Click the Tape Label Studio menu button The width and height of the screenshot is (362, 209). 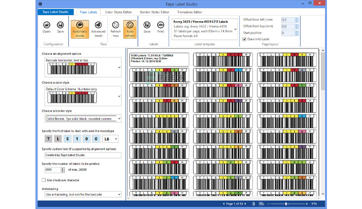pos(55,12)
